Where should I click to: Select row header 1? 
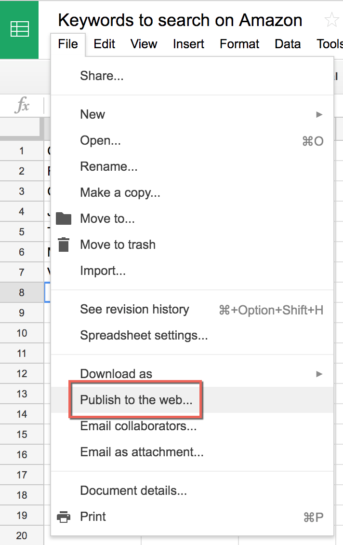coord(22,151)
